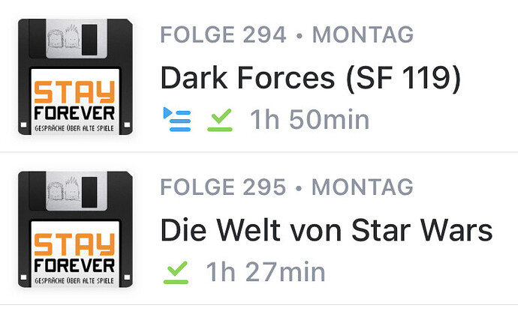Click black shutter slot on Folge 294 floppy
518x314 pixels.
(89, 40)
